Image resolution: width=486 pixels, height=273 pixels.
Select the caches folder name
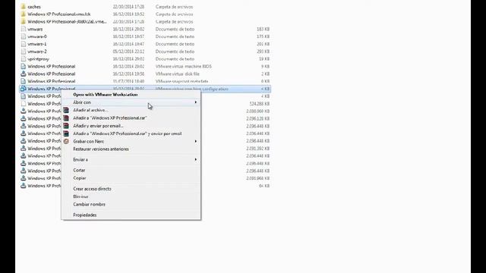34,7
